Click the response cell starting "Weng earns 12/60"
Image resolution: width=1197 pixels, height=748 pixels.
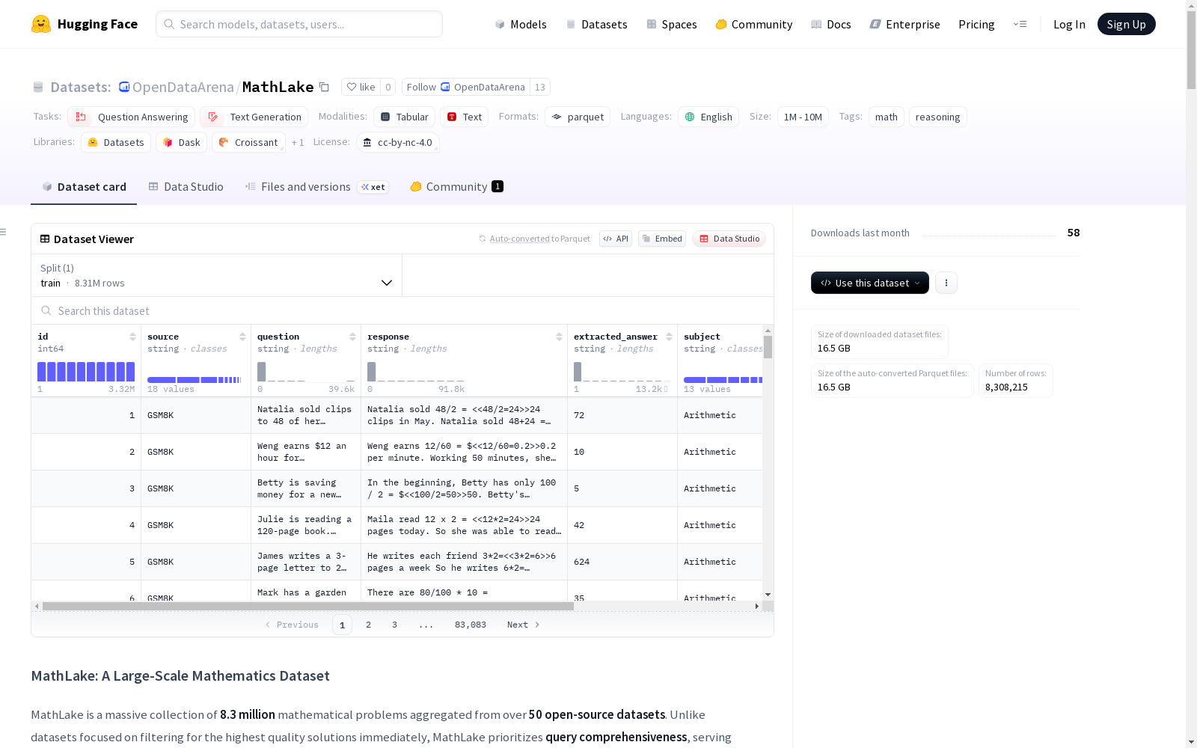pyautogui.click(x=464, y=452)
